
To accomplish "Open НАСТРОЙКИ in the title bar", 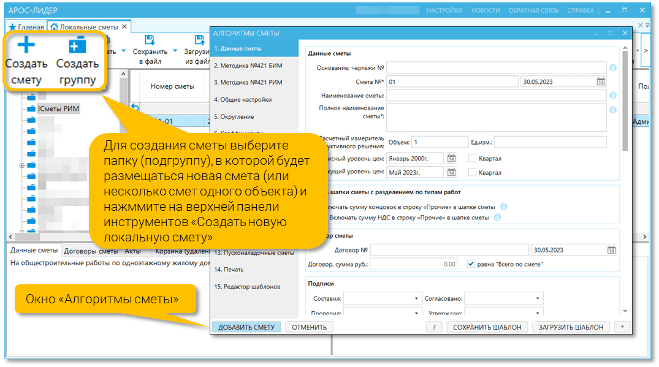I will (444, 10).
